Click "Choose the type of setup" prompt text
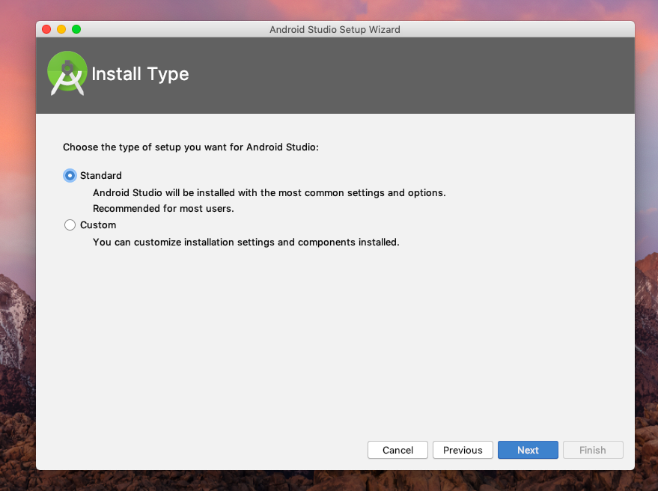The image size is (658, 491). pos(191,147)
